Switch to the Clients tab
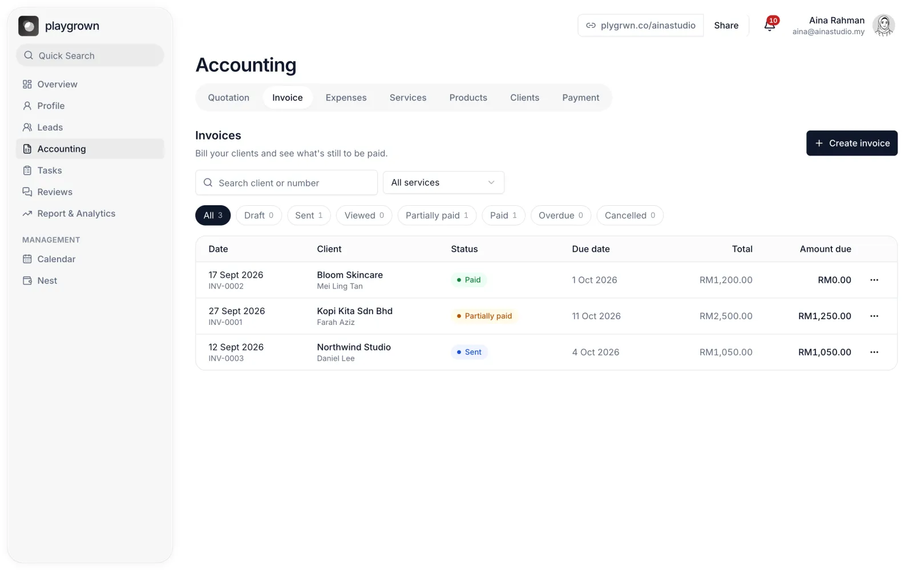Viewport: 913px width, 570px height. [524, 97]
